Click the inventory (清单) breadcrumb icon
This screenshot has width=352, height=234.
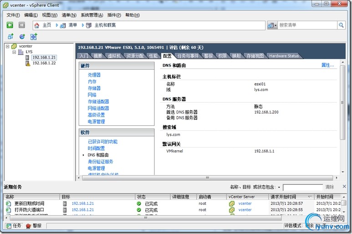[63, 25]
